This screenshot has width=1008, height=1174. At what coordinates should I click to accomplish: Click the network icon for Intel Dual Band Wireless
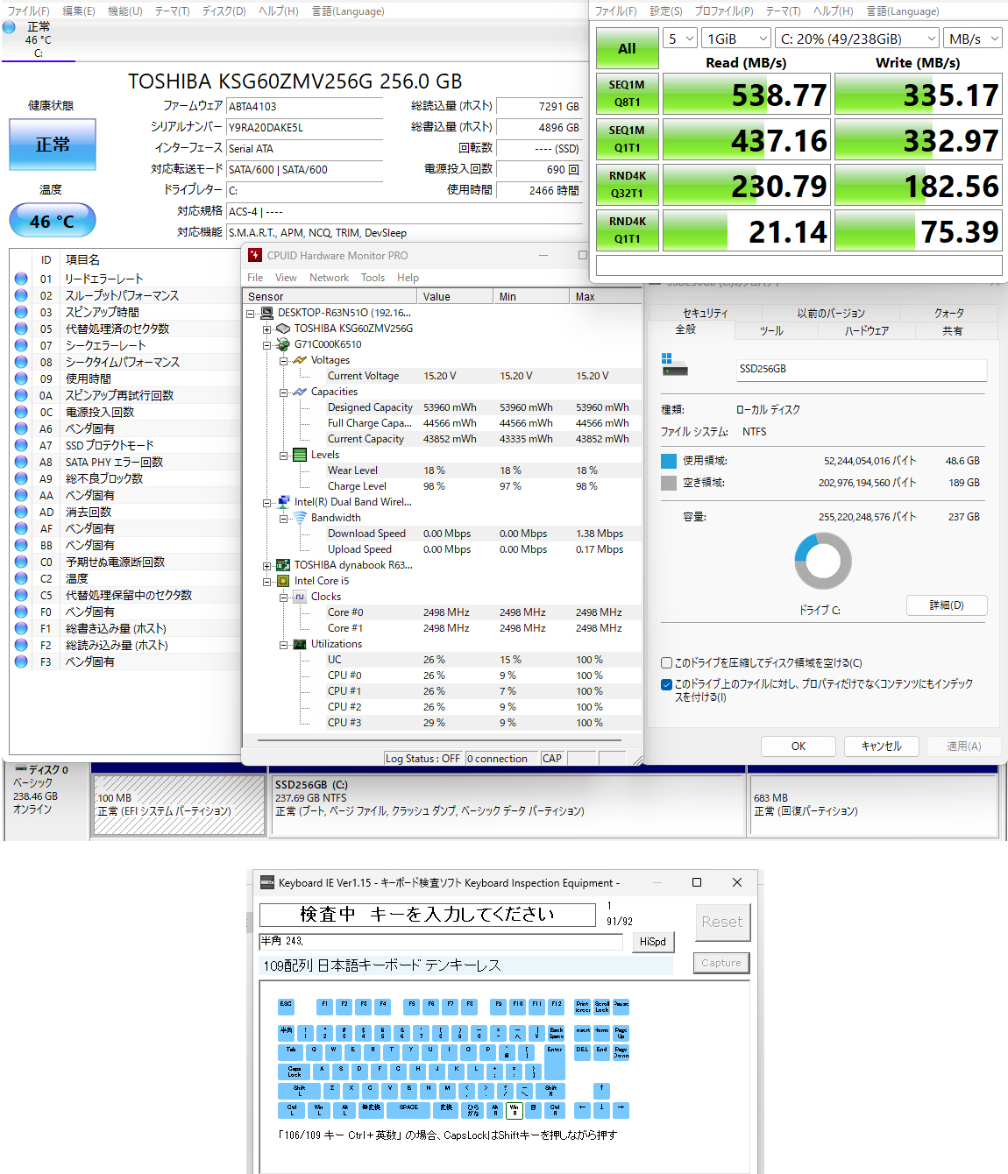coord(283,502)
